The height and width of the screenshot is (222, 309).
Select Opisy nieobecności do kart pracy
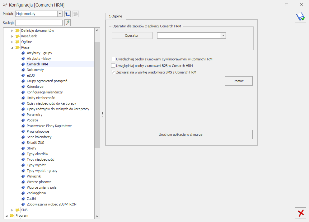click(x=51, y=103)
